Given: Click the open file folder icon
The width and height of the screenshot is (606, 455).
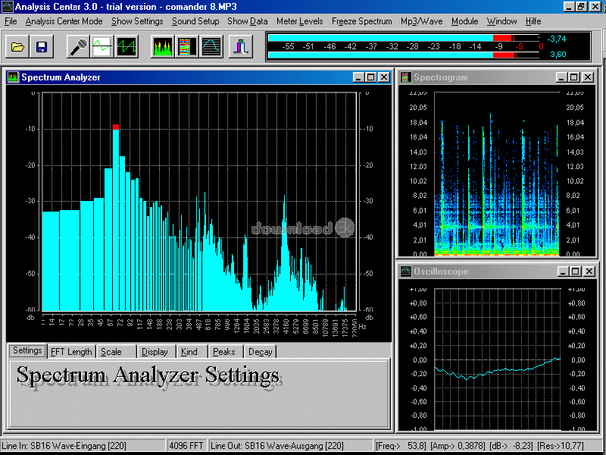Looking at the screenshot, I should click(x=17, y=48).
